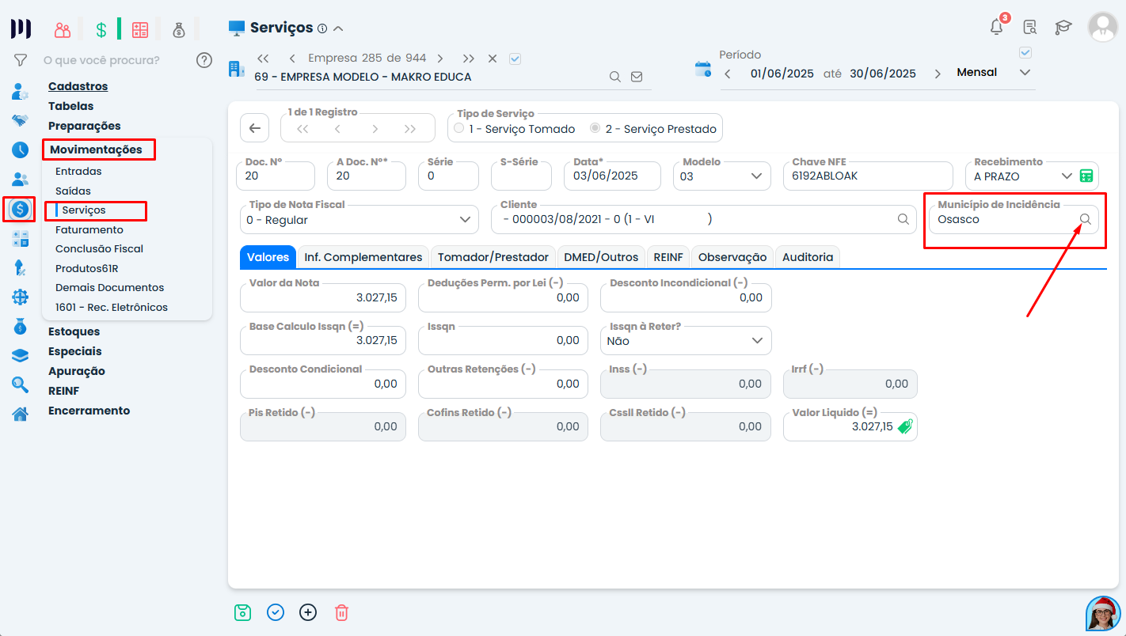Select the 2 - Serviço Prestado radio option

pos(595,128)
